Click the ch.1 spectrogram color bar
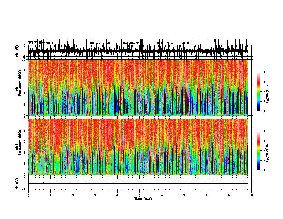This screenshot has width=283, height=219. tap(259, 92)
